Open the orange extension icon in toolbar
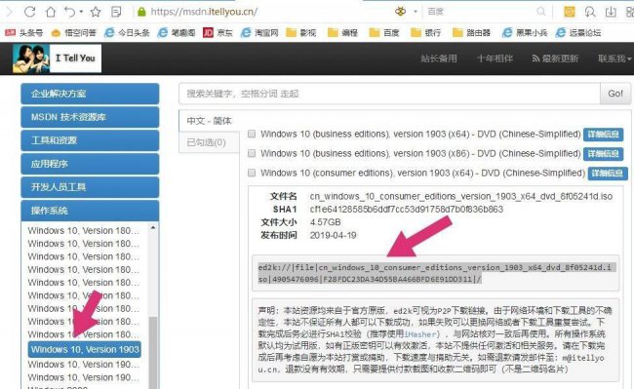 pyautogui.click(x=570, y=12)
